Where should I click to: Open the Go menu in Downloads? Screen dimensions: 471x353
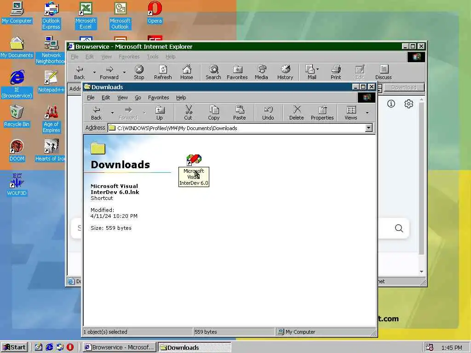point(138,97)
